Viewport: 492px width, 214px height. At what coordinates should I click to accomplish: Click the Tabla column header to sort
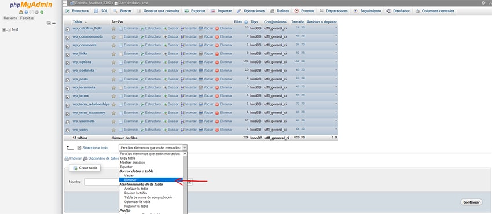pos(77,22)
